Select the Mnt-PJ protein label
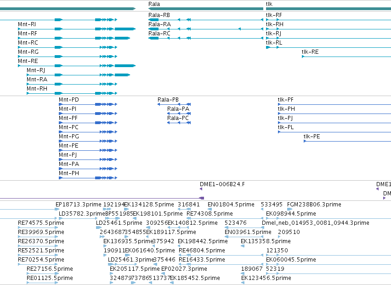 point(68,155)
